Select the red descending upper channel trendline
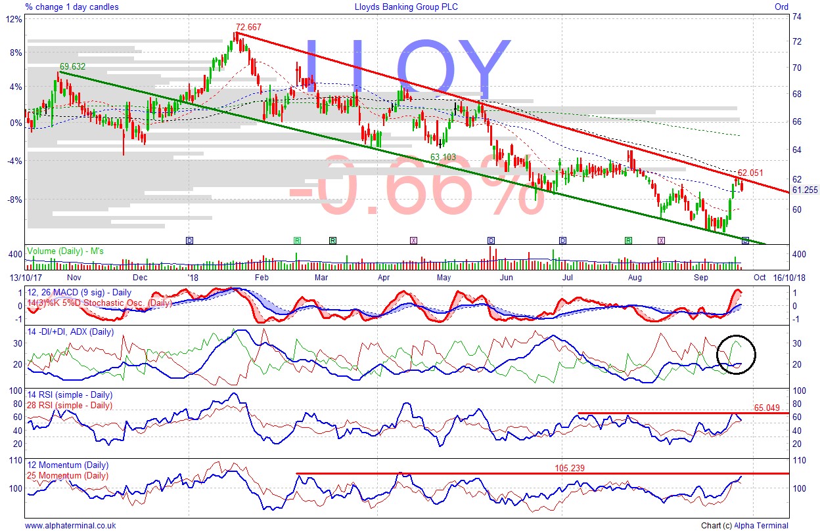 [512, 112]
